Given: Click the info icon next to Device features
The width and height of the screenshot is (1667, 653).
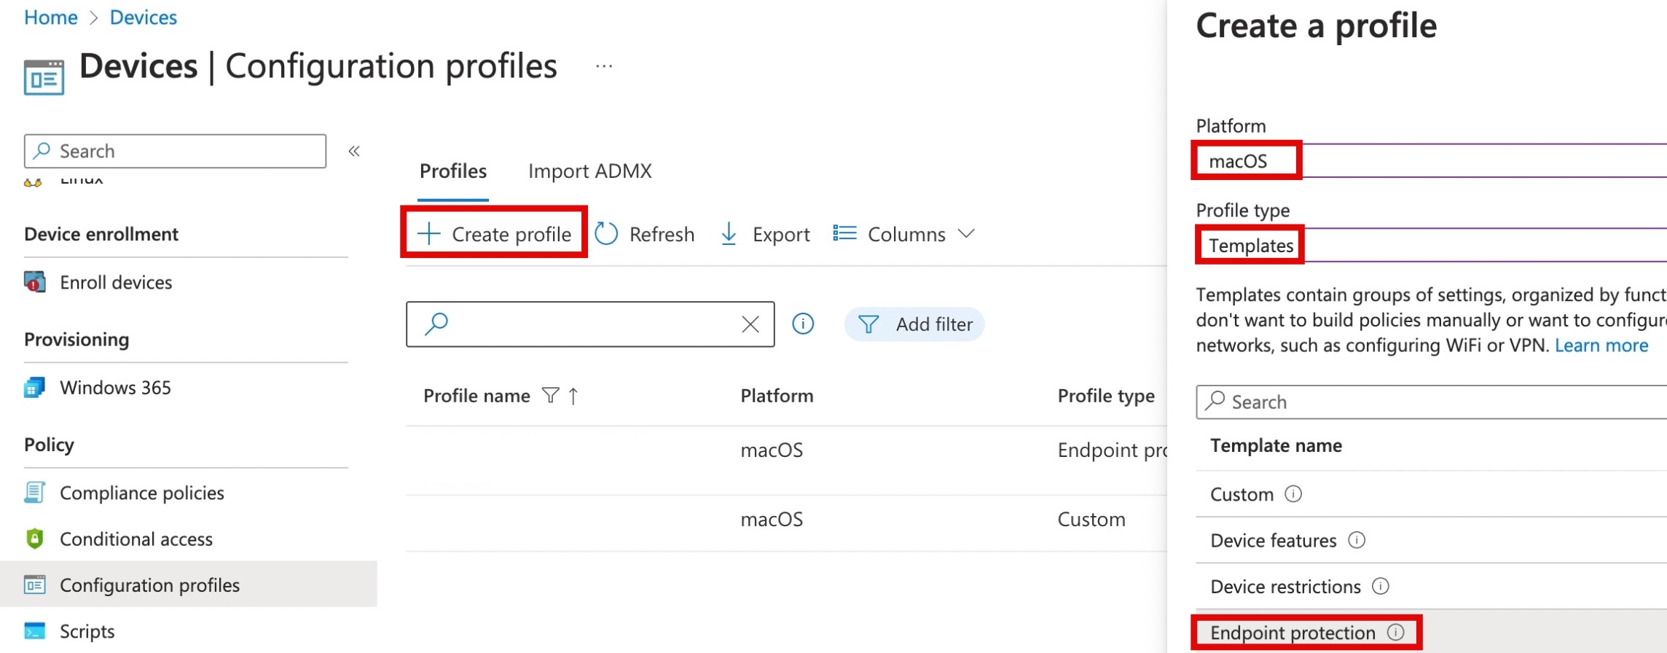Looking at the screenshot, I should pyautogui.click(x=1357, y=540).
